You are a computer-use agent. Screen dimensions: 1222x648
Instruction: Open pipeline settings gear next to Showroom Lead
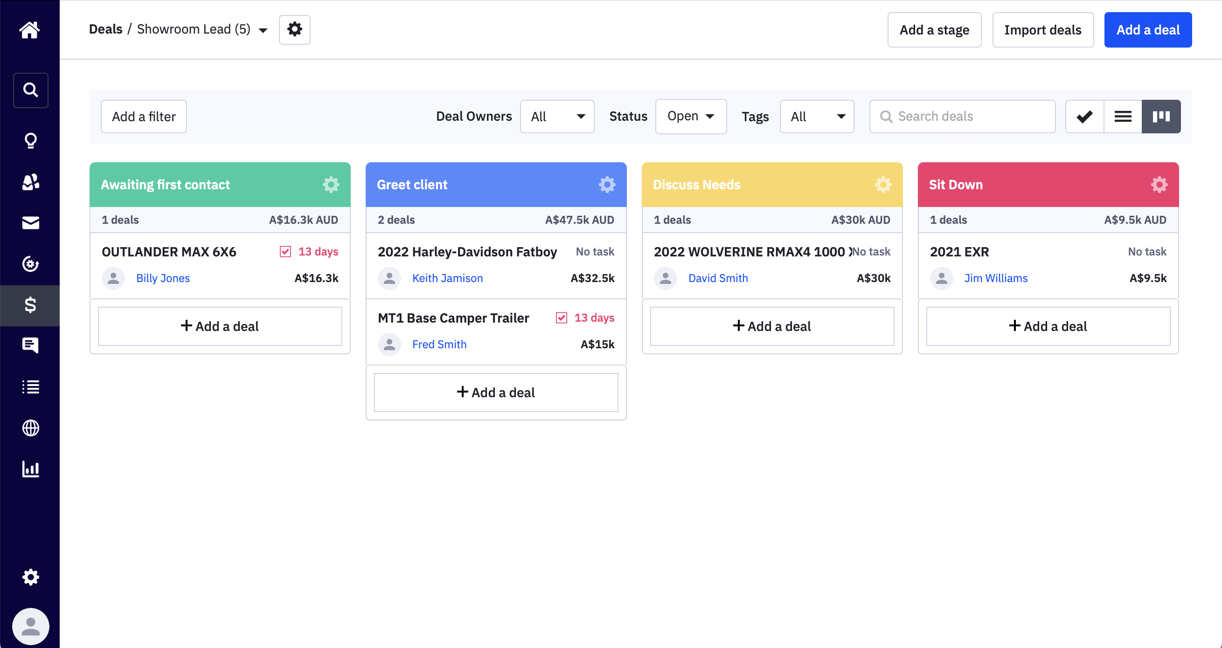[295, 29]
